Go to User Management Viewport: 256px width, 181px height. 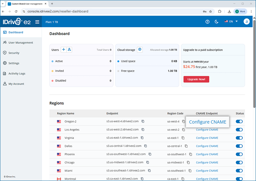21,43
